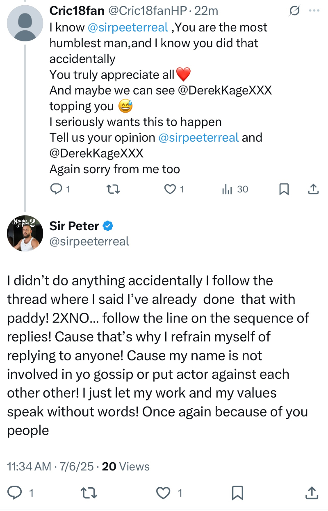Open the three-dot more menu on the tweet
The height and width of the screenshot is (511, 328).
pyautogui.click(x=314, y=11)
